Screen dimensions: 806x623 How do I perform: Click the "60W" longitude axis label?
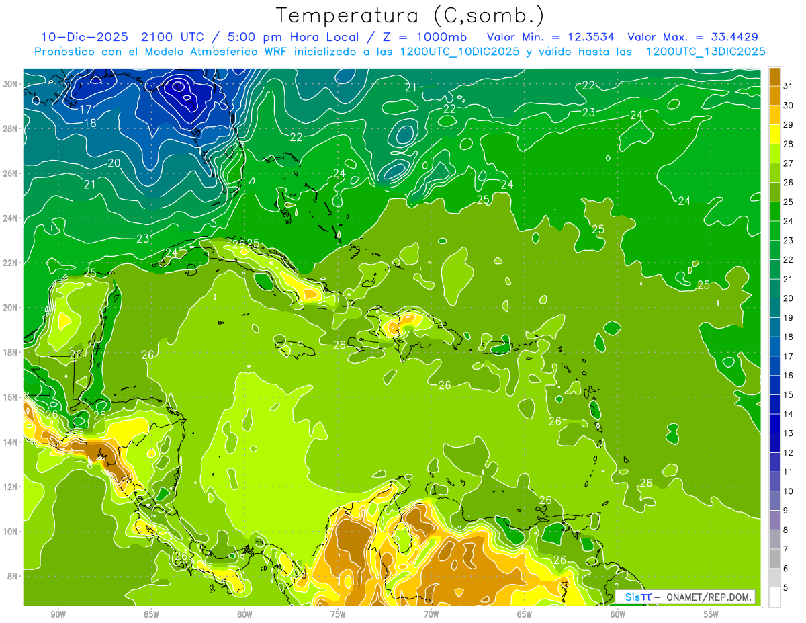[618, 614]
